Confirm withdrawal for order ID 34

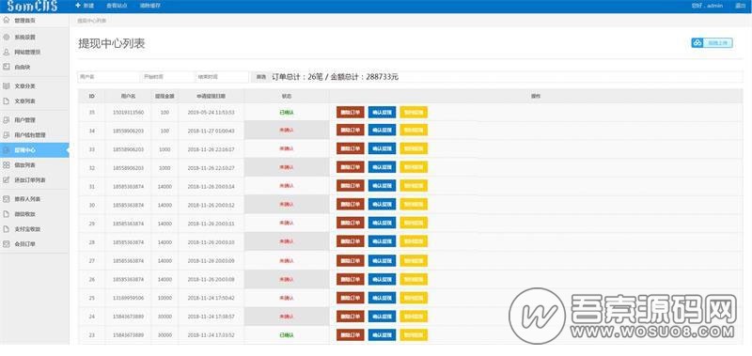(x=382, y=130)
